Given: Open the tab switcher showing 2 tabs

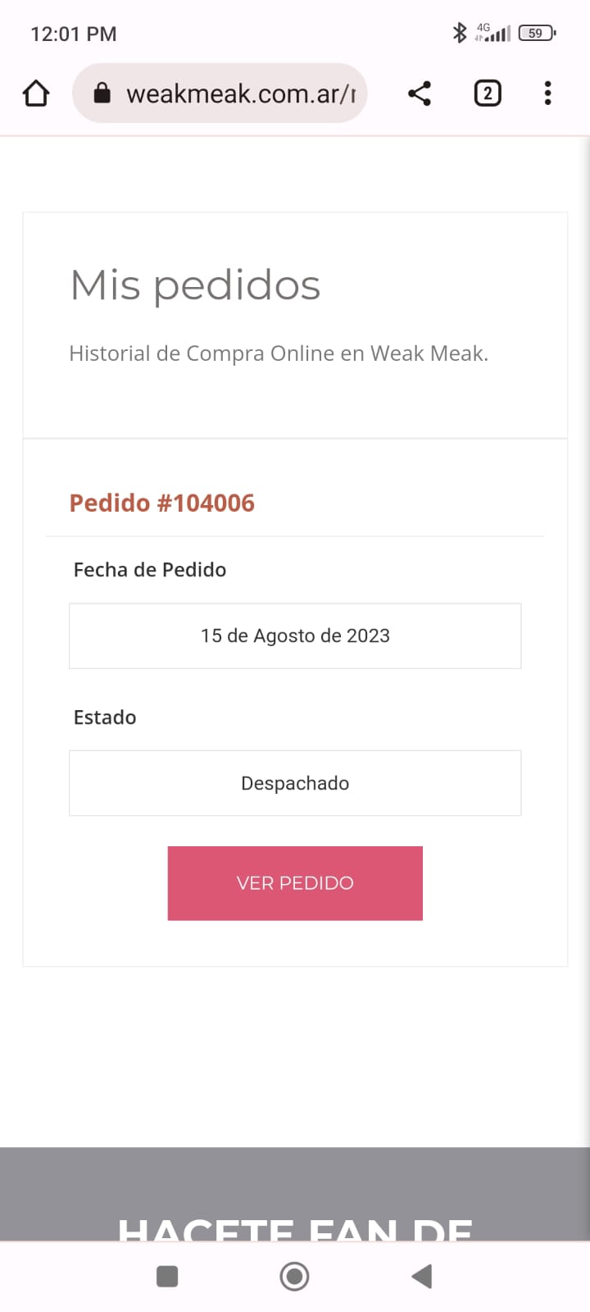Looking at the screenshot, I should (488, 93).
